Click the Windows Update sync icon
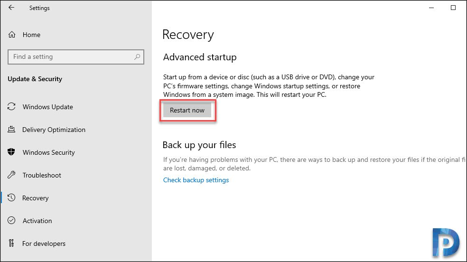Viewport: 467px width, 262px height. point(11,107)
